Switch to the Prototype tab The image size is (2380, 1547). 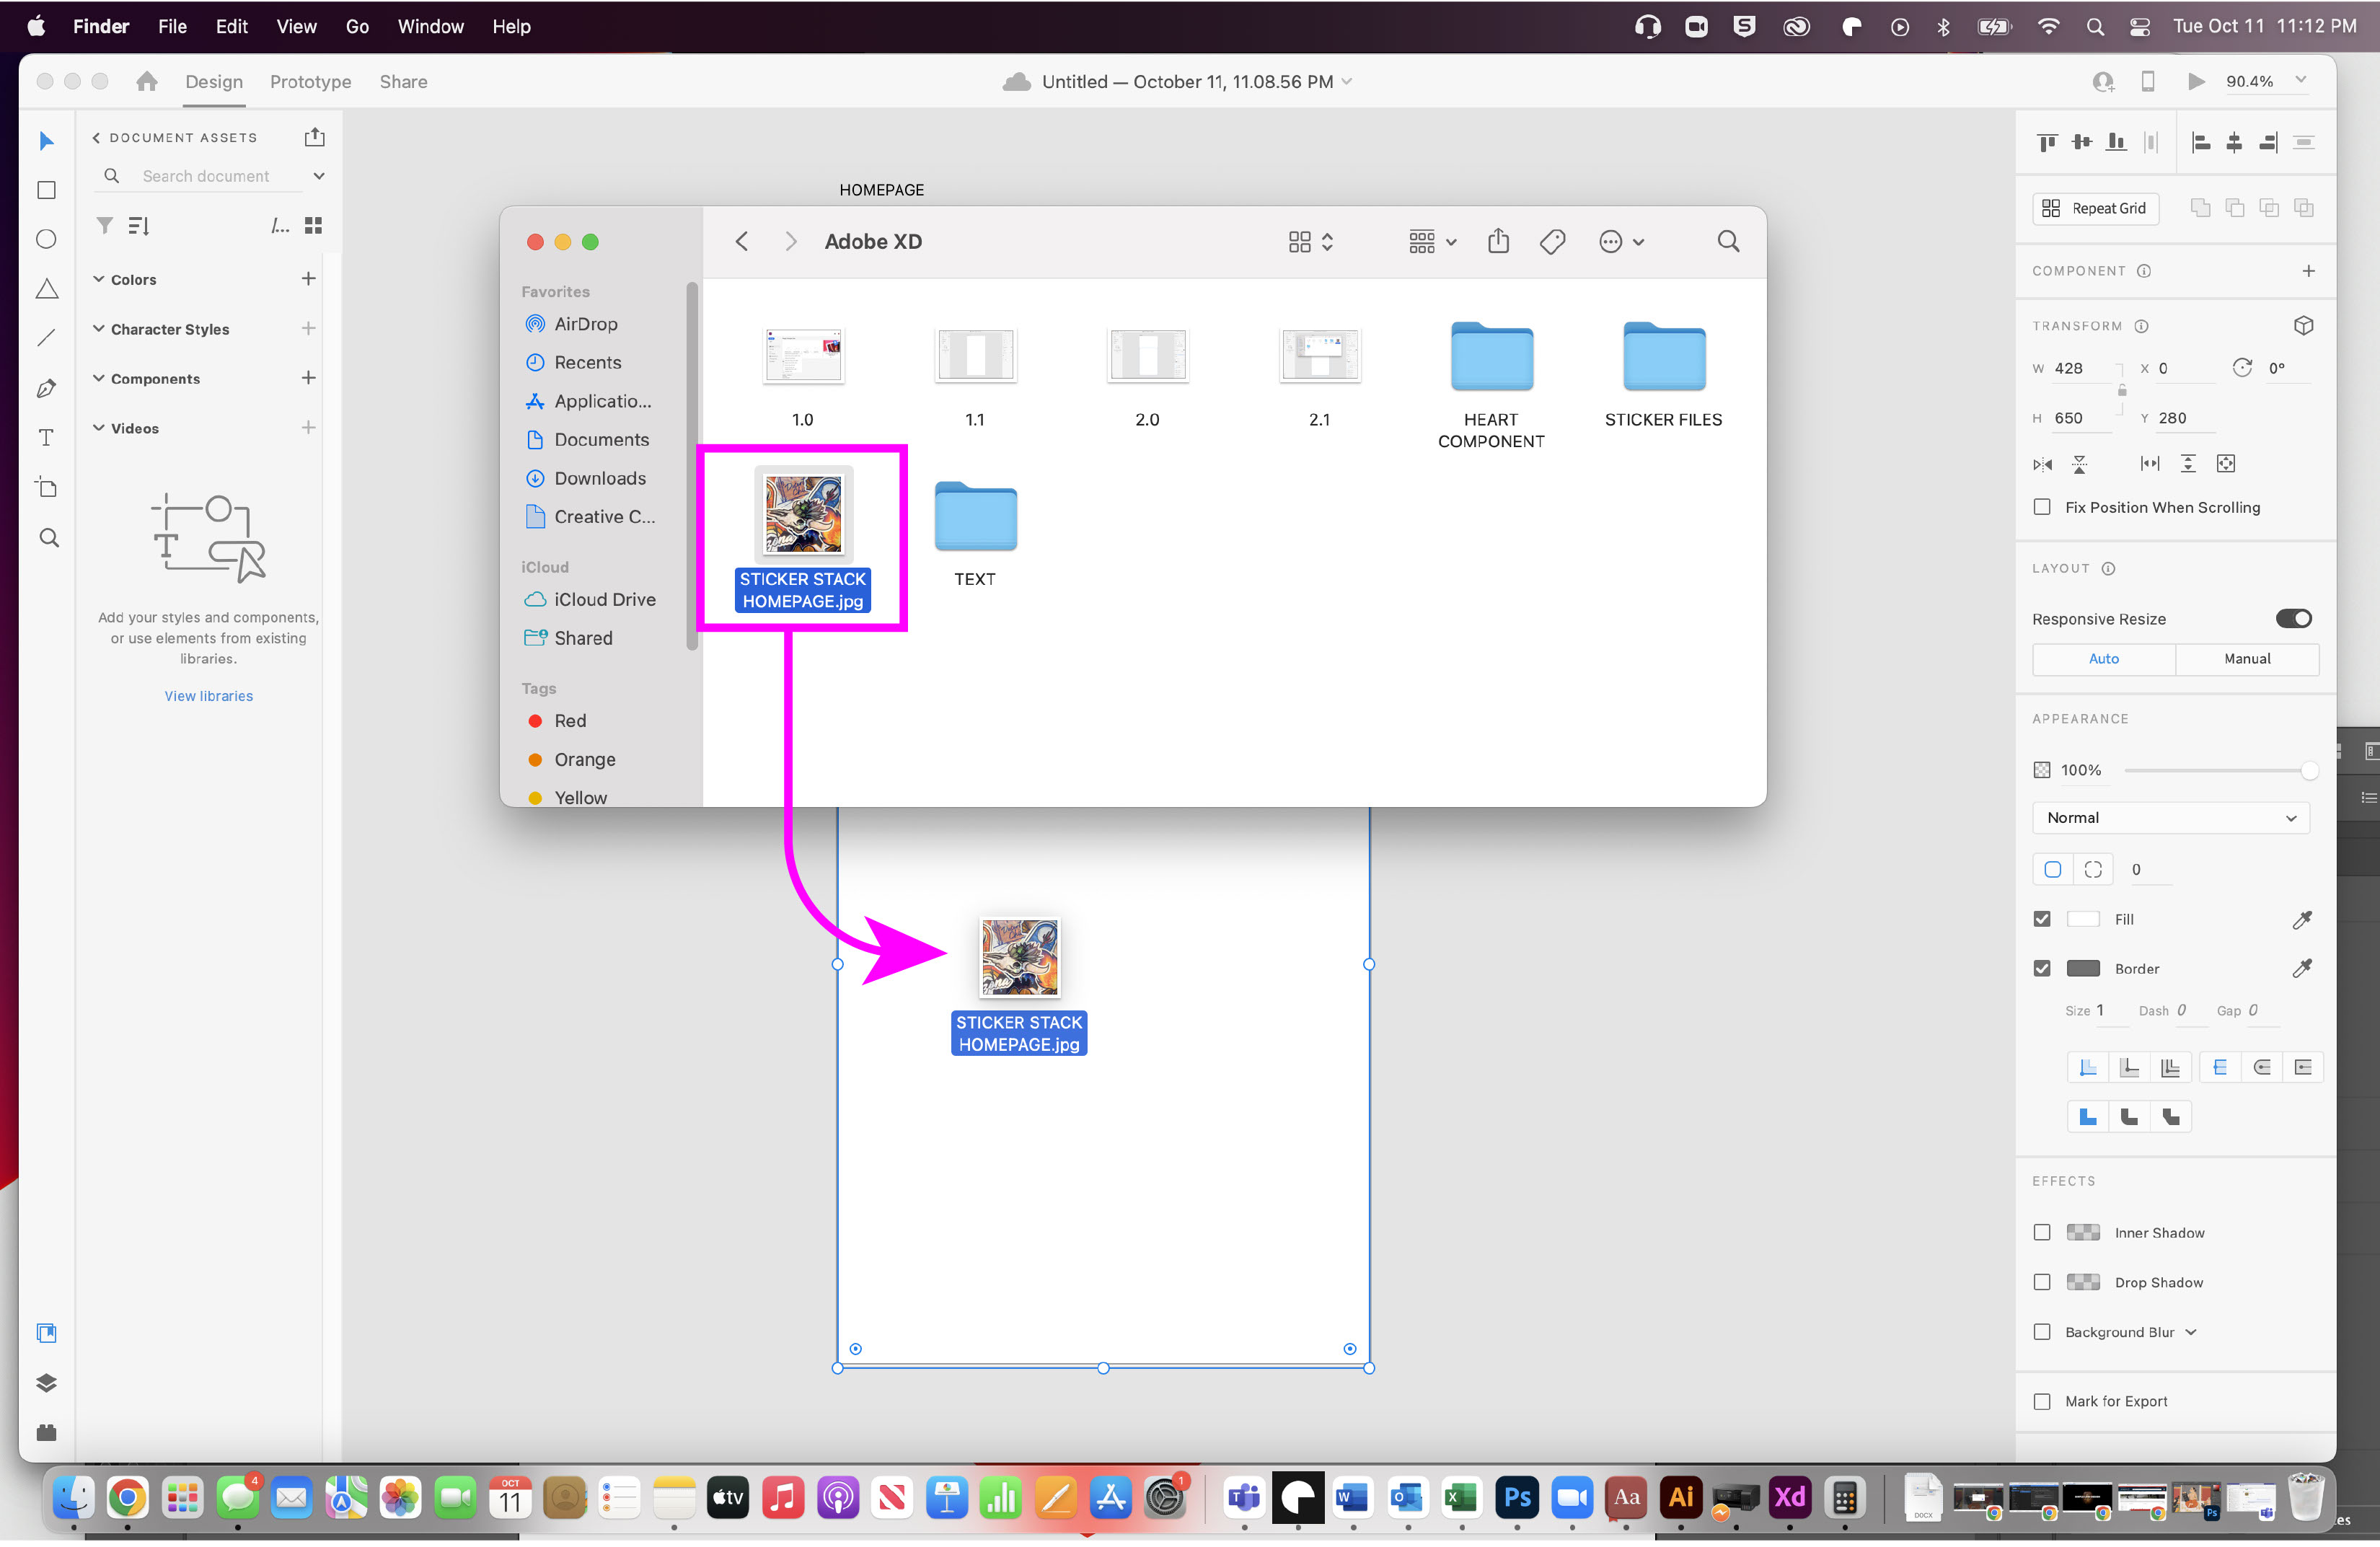(310, 82)
